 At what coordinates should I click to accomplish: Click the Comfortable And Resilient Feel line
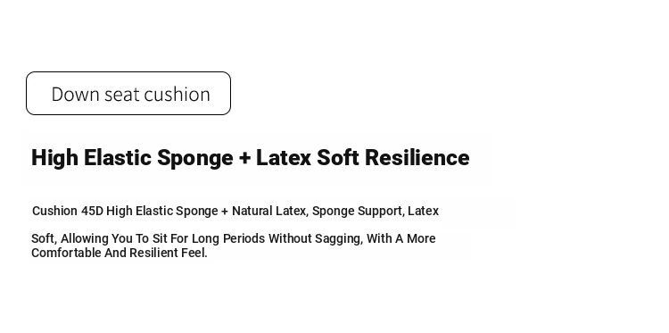[120, 253]
